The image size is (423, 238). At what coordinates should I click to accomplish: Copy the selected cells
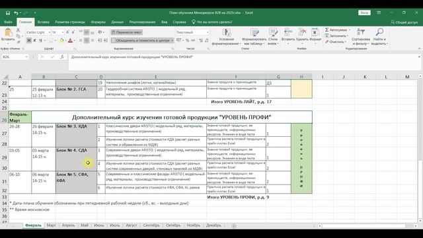pyautogui.click(x=18, y=36)
